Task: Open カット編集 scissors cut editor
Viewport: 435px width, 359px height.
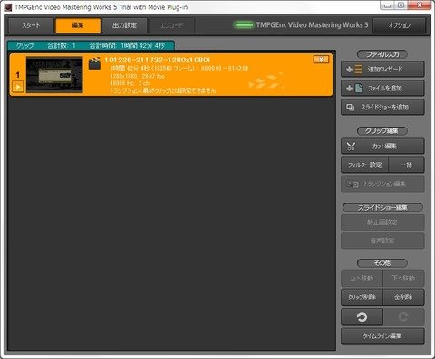Action: coord(382,146)
